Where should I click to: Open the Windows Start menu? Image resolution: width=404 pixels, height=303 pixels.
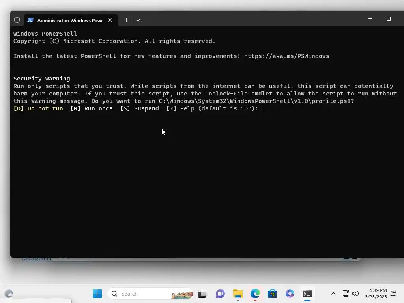click(97, 294)
